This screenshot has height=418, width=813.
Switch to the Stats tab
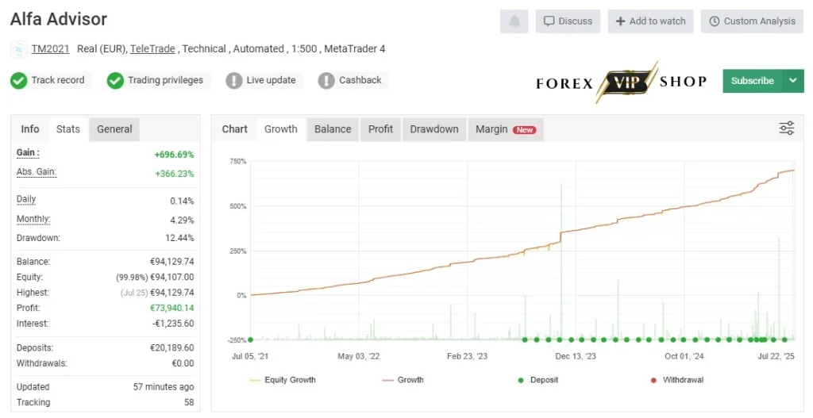point(68,129)
